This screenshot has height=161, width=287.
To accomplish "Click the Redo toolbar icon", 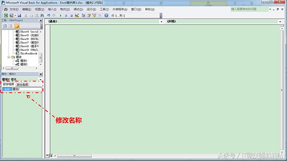I will click(x=54, y=16).
